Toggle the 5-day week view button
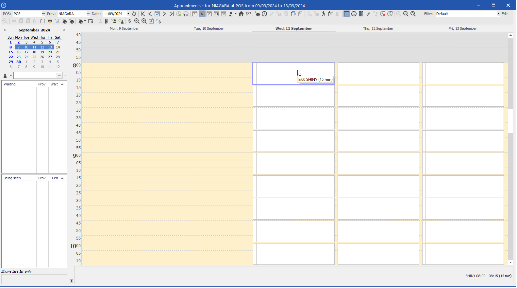The width and height of the screenshot is (517, 288). (202, 14)
